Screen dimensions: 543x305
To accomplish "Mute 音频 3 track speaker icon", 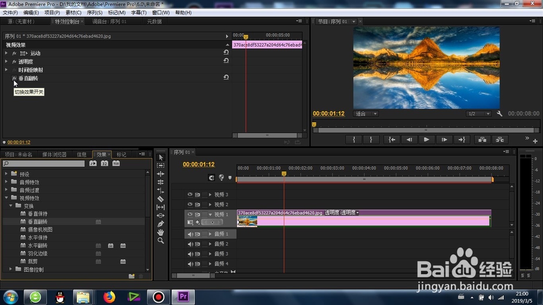I will click(190, 254).
